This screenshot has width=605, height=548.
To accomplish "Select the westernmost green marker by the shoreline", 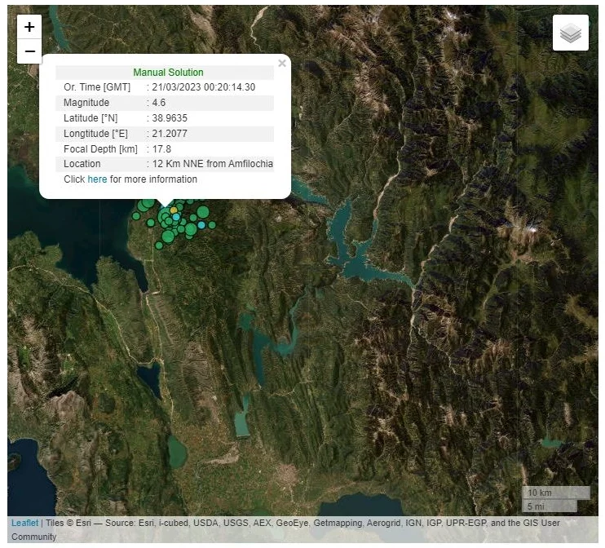I will (x=136, y=216).
